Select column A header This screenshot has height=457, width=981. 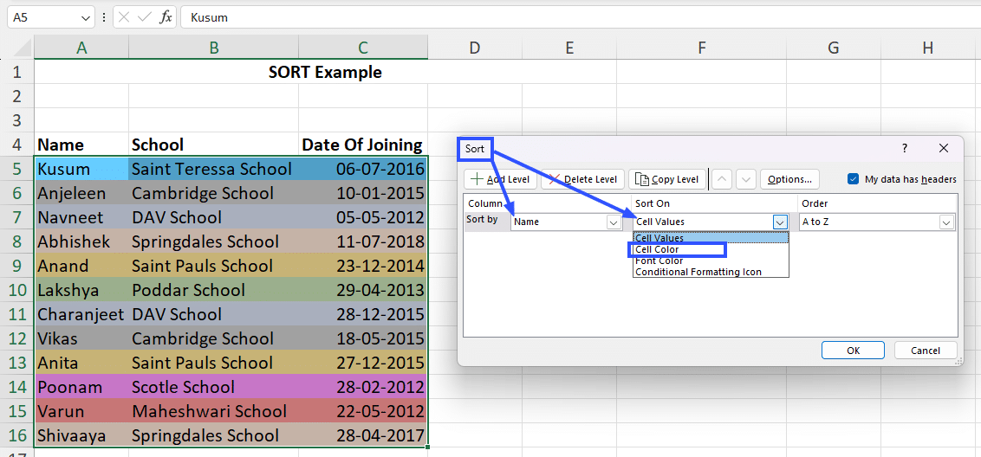tap(81, 48)
